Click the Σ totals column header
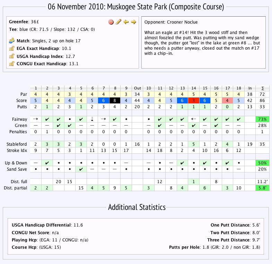272x264 pixels. [x=262, y=88]
